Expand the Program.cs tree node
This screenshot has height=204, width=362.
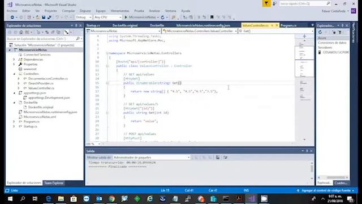[14, 122]
